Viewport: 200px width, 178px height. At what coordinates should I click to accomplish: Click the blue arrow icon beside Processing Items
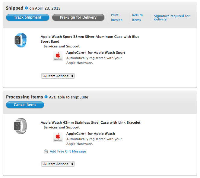click(46, 97)
